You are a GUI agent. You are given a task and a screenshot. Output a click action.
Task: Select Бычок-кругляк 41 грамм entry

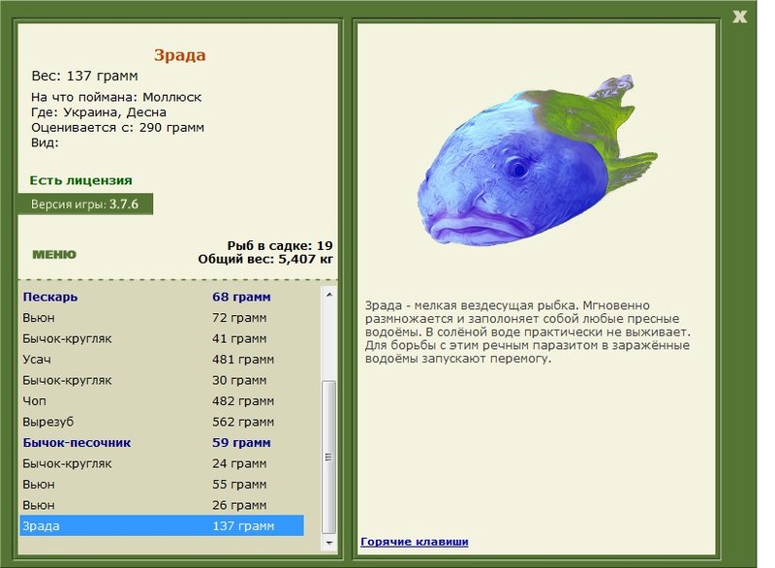coord(162,338)
